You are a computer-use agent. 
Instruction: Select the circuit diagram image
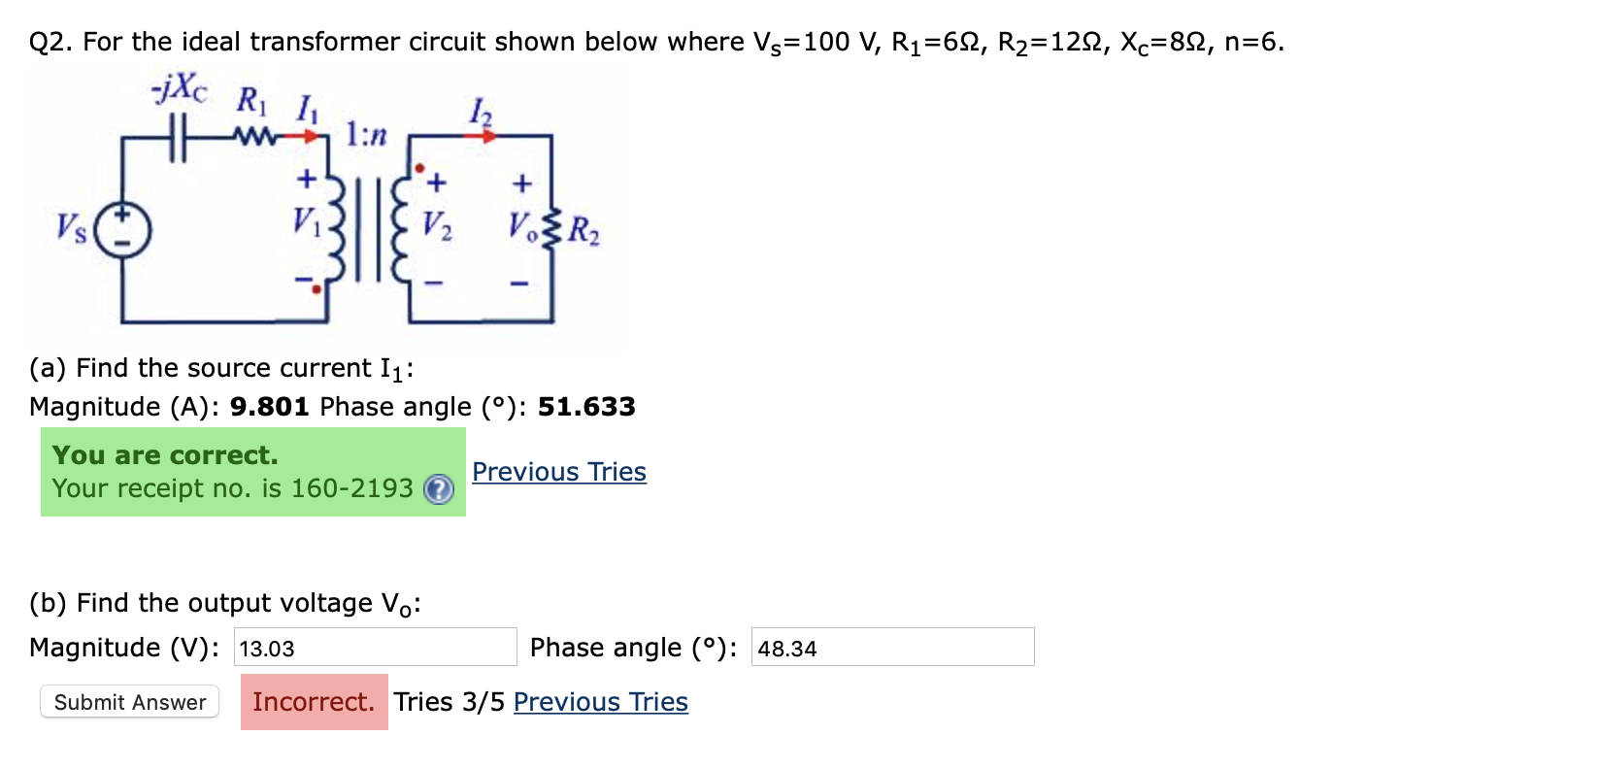pos(330,204)
